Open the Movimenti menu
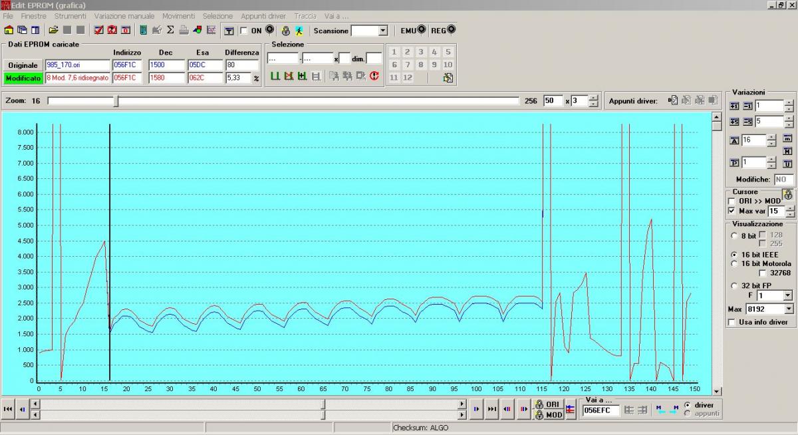This screenshot has height=435, width=798. (x=179, y=16)
